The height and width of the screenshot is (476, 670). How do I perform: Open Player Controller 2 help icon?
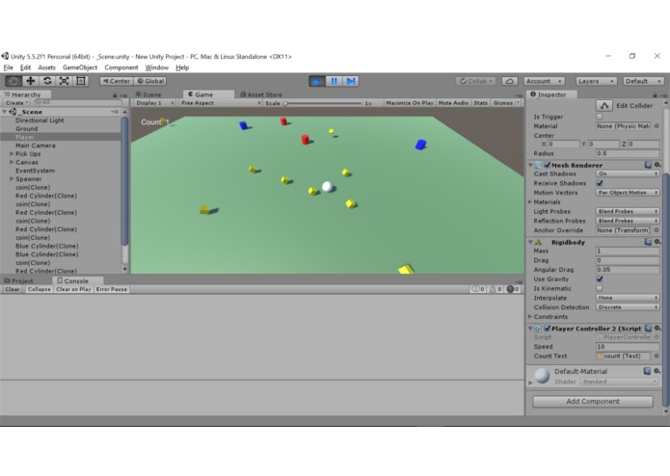pos(648,329)
